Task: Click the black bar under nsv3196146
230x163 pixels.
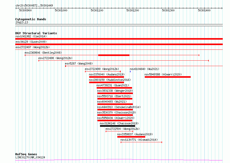Action: [118, 126]
